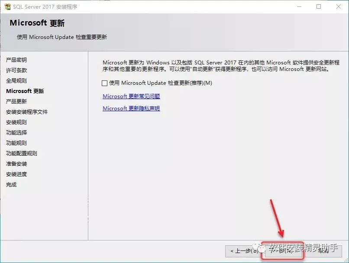This screenshot has width=349, height=263.
Task: Select 安装安装程序文件 step in sidebar
Action: click(x=27, y=112)
